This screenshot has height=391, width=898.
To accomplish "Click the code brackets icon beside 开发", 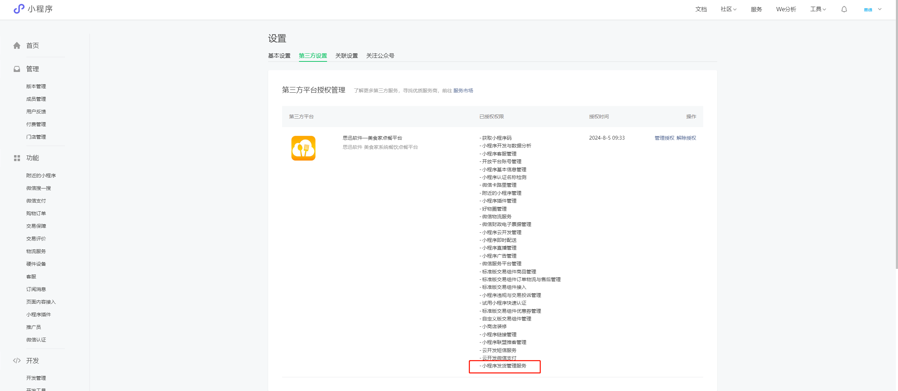I will [x=17, y=360].
